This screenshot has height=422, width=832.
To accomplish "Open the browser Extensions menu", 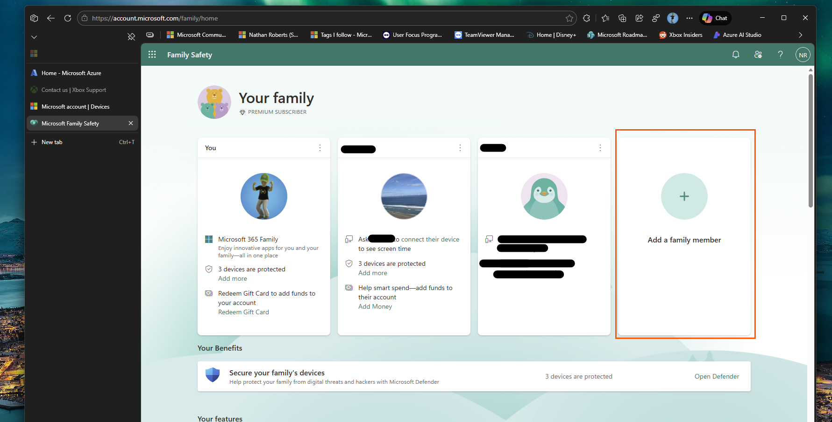I will pos(587,18).
